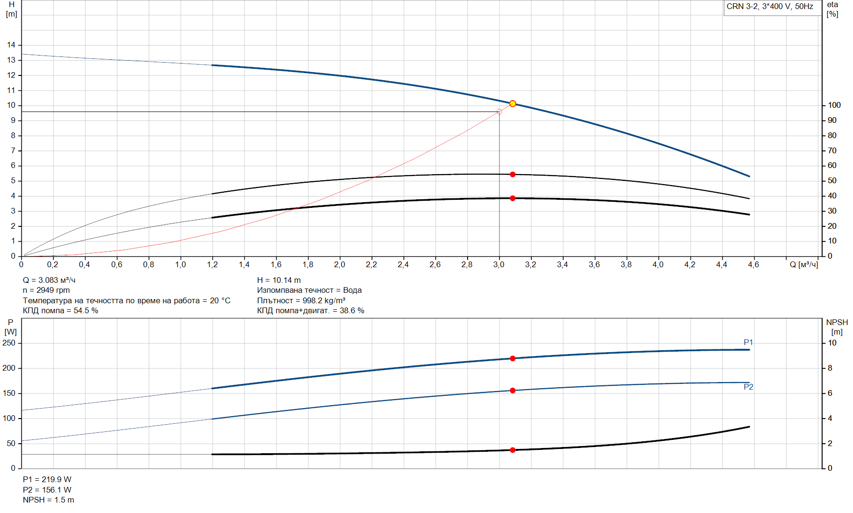
Task: Click the 'Q [м³/ч]' axis label
Action: 804,264
